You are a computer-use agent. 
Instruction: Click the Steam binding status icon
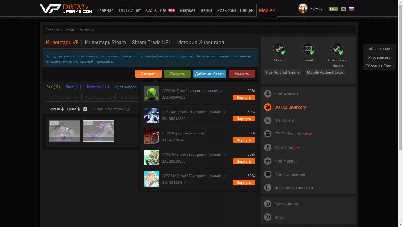pos(279,49)
